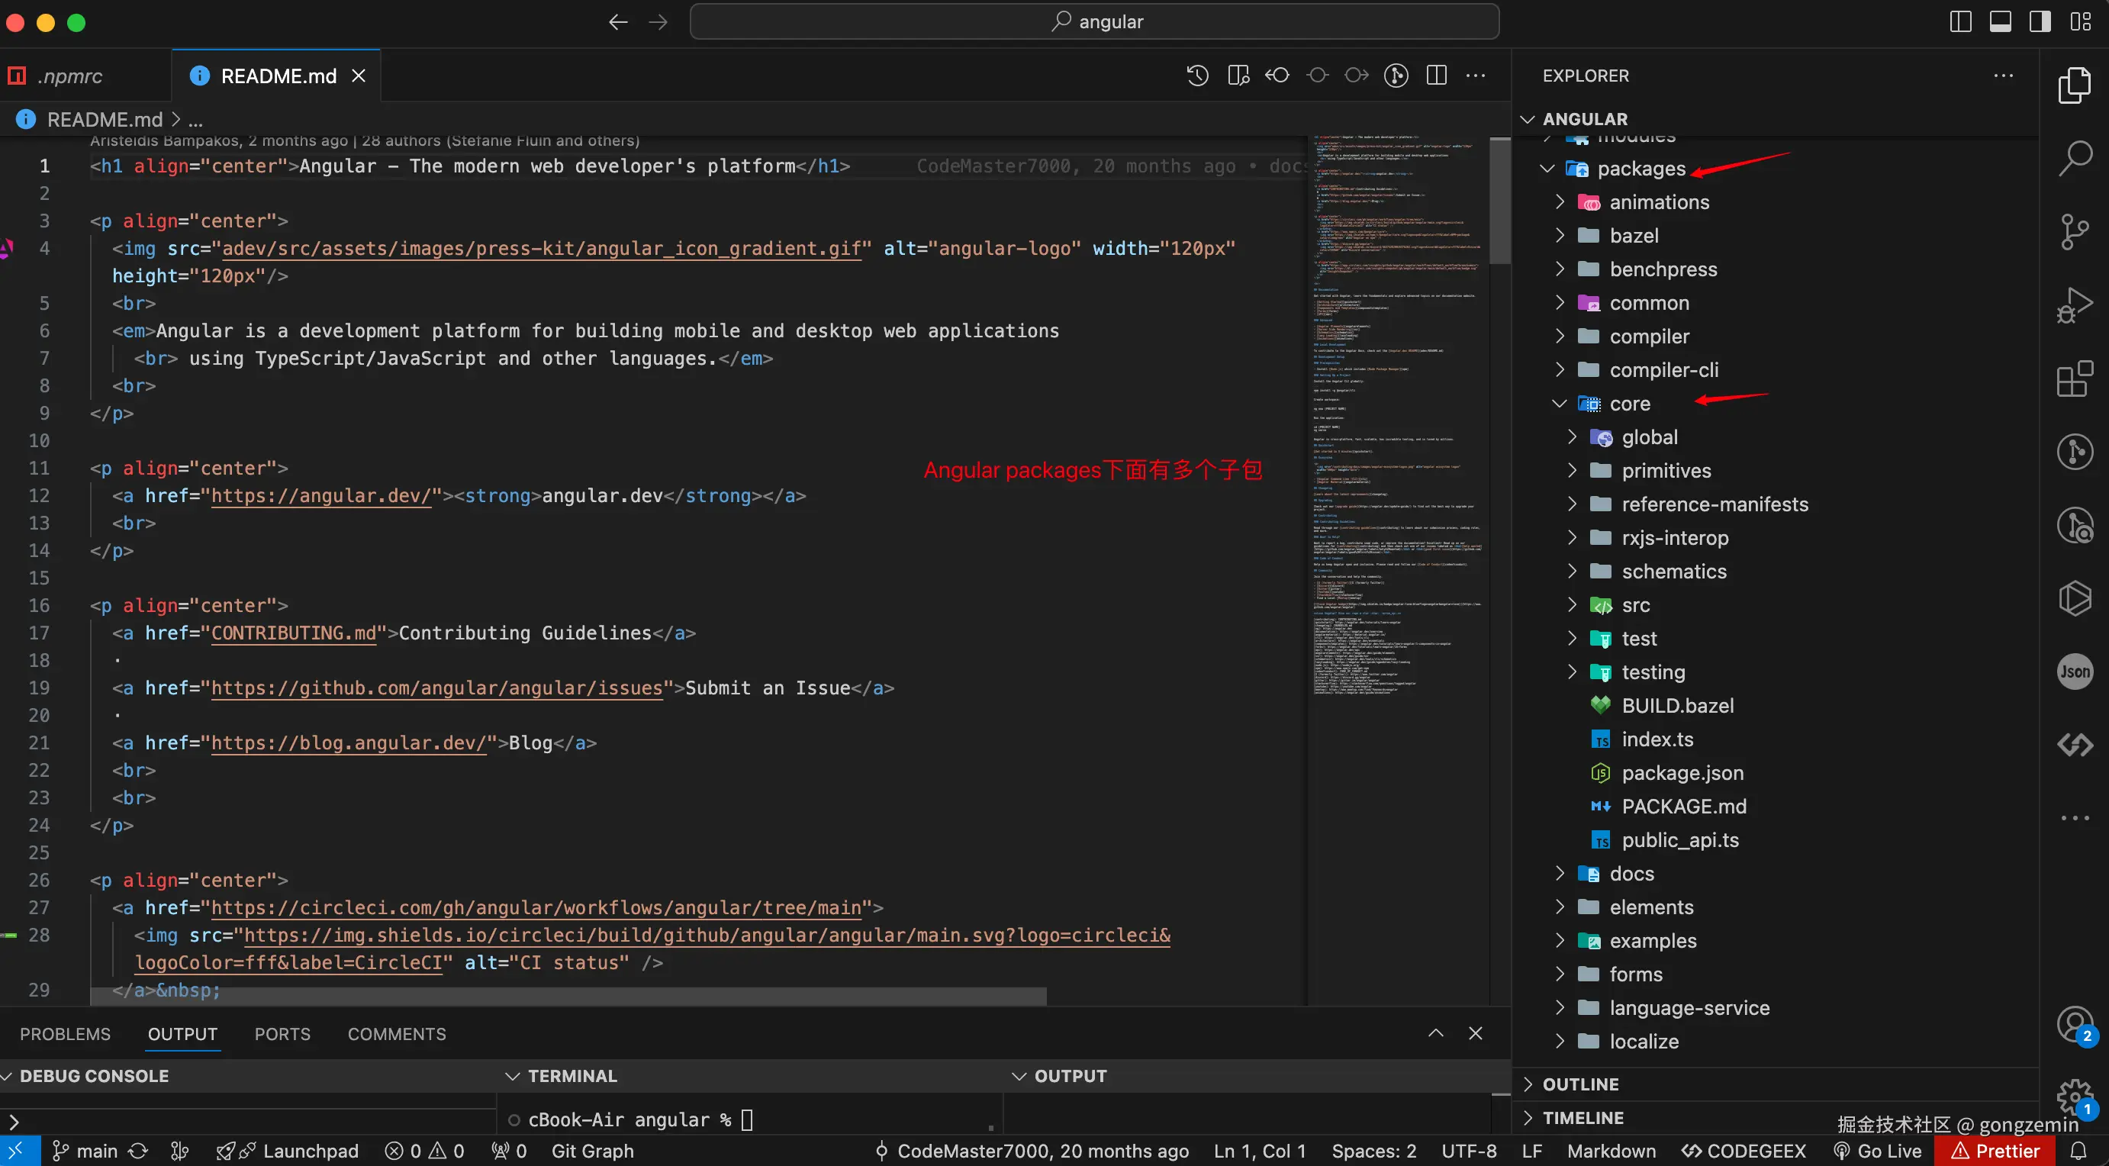Click the split editor icon in toolbar
Viewport: 2109px width, 1166px height.
(1436, 76)
